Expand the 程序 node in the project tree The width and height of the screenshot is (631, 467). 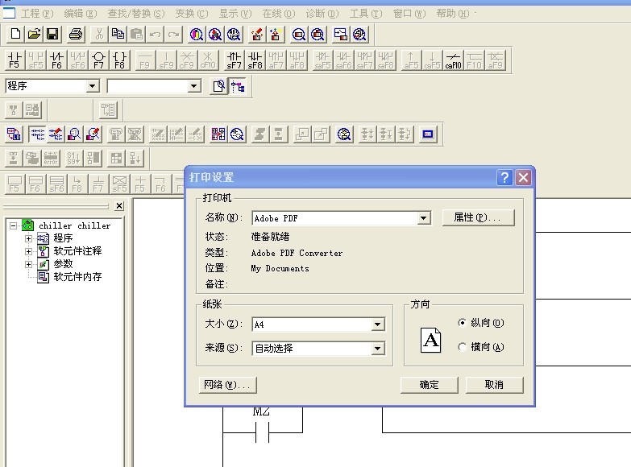(29, 238)
